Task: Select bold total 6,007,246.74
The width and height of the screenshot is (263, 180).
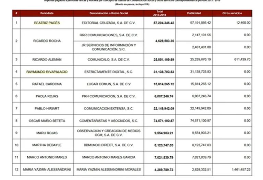Action: [164, 96]
